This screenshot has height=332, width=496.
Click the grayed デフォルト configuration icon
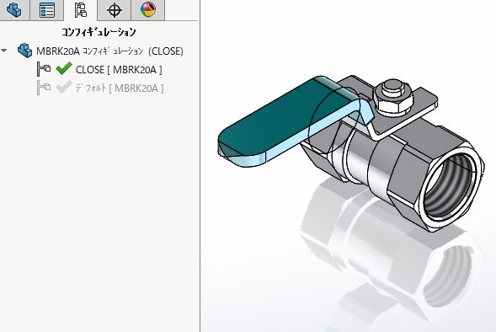click(44, 88)
